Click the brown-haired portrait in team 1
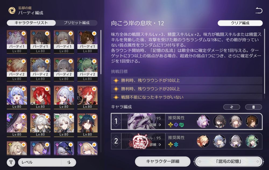 click(252, 121)
